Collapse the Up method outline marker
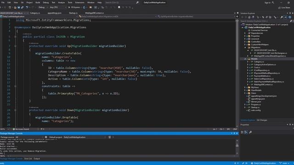Screen dimensions: 294x165 pyautogui.click(x=15, y=46)
